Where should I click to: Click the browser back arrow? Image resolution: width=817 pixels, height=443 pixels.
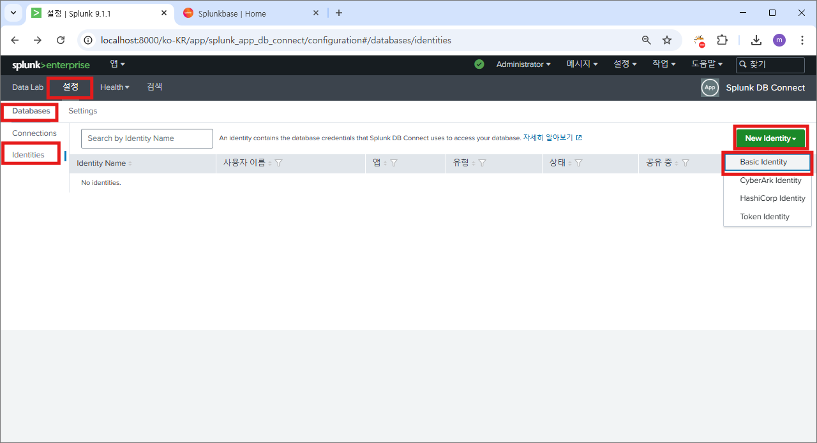[x=15, y=40]
